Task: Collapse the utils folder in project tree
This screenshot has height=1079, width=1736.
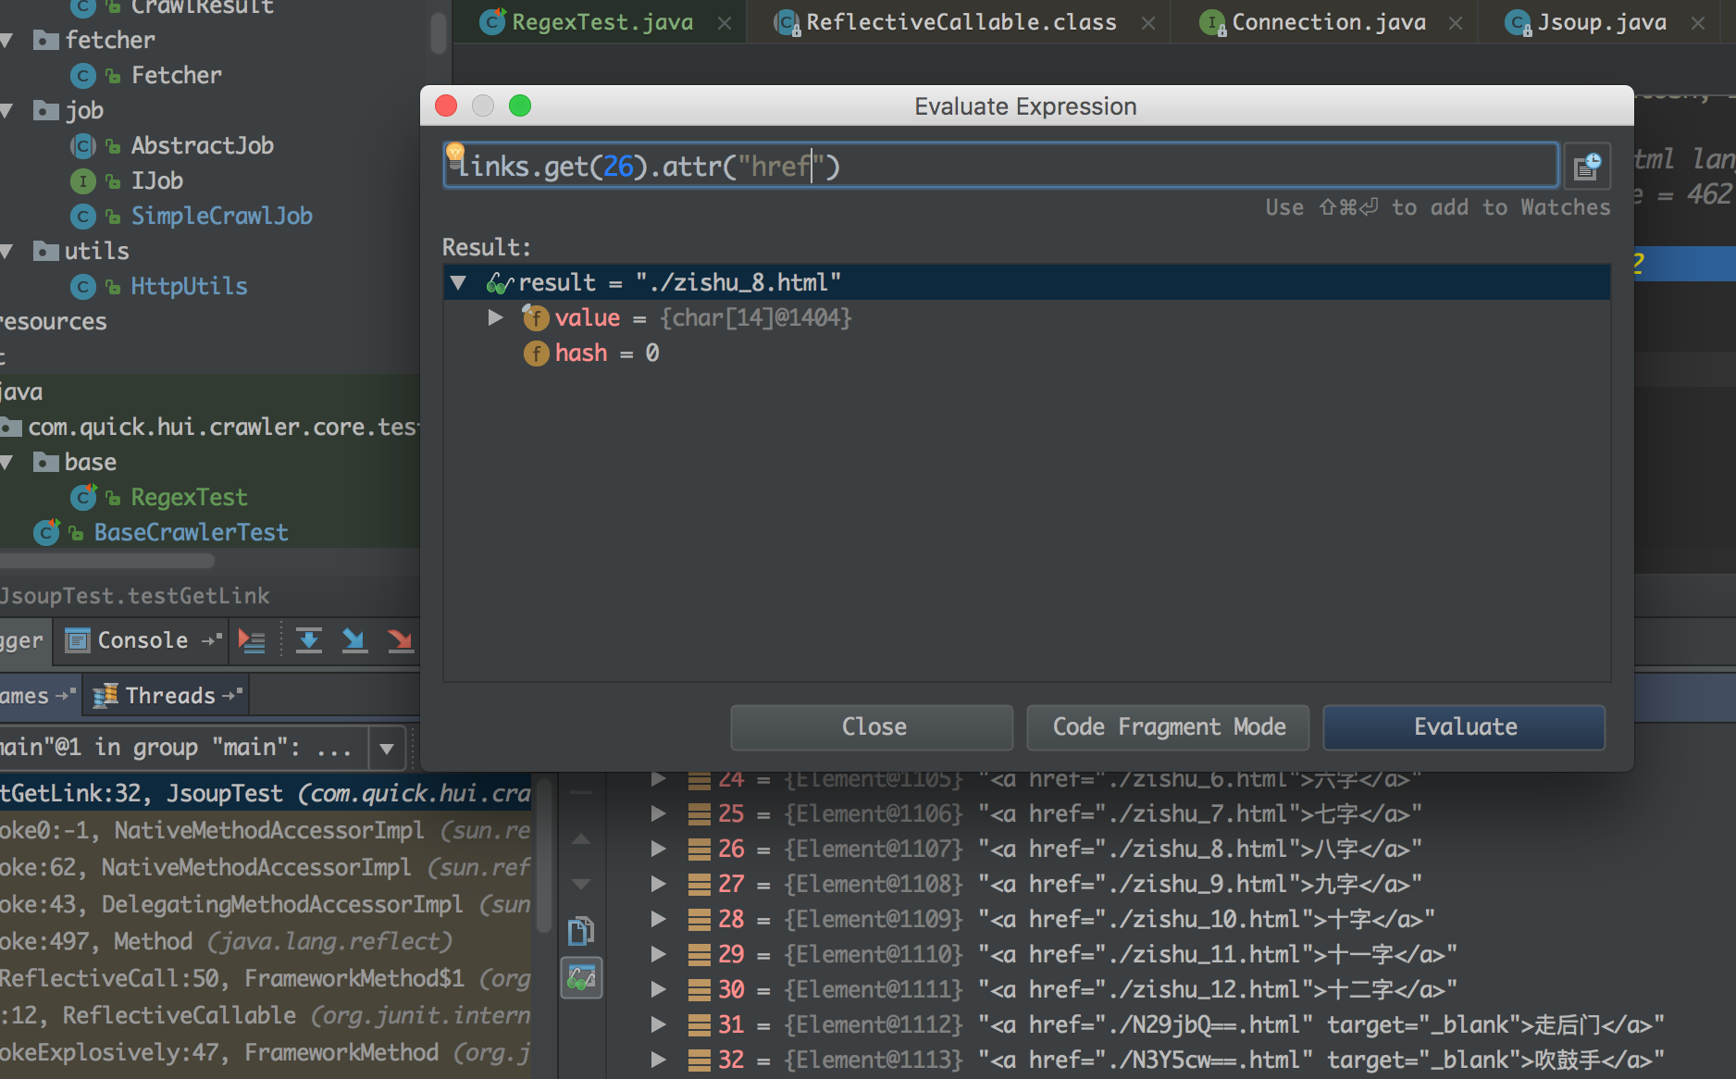Action: (6, 251)
